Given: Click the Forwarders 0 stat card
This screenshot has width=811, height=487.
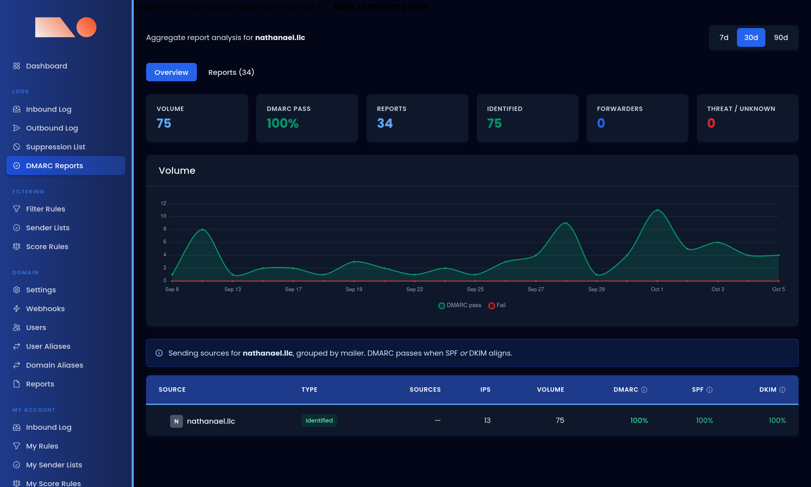Looking at the screenshot, I should click(637, 118).
